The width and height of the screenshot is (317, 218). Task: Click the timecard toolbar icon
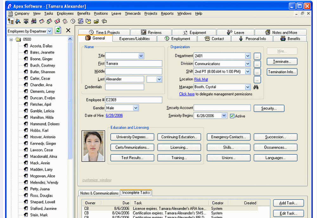point(65,21)
